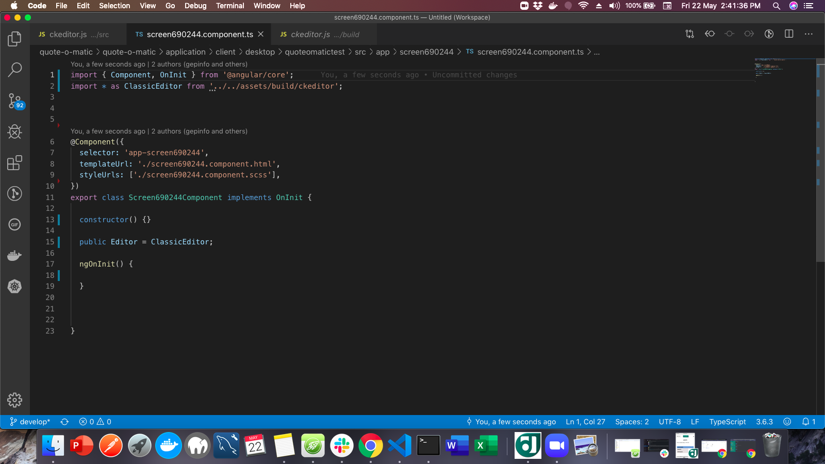This screenshot has width=825, height=464.
Task: Click the Split Editor Right icon
Action: coord(789,34)
